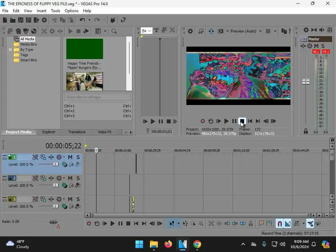Open Track FX on track 2
The height and width of the screenshot is (252, 336).
(x=51, y=178)
